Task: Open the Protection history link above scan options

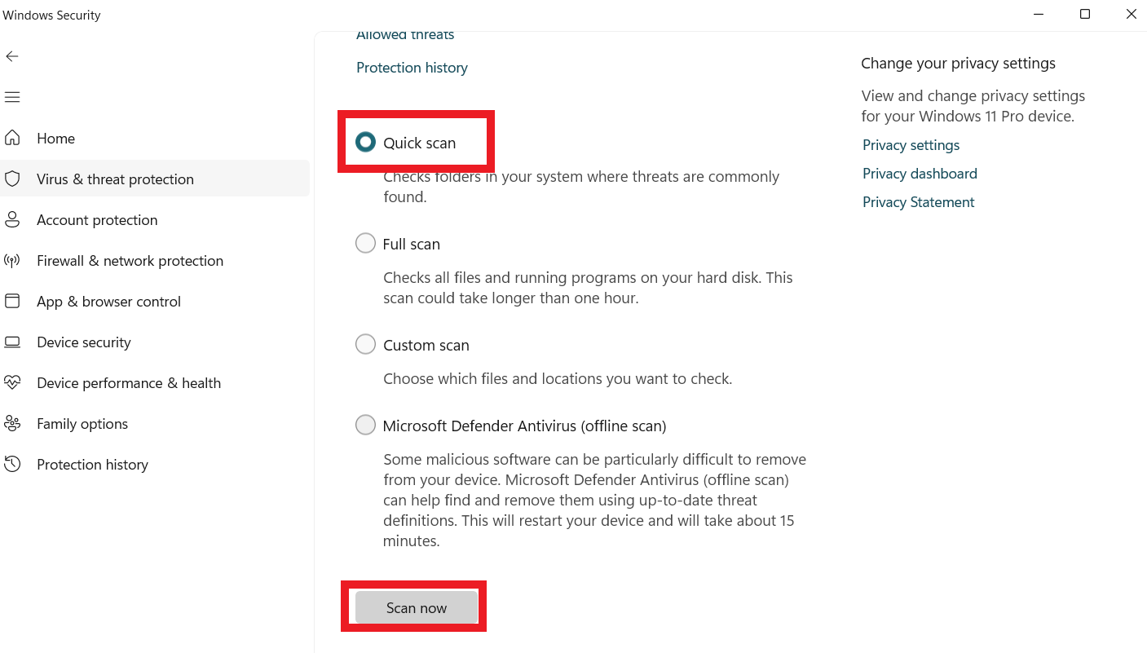Action: coord(412,68)
